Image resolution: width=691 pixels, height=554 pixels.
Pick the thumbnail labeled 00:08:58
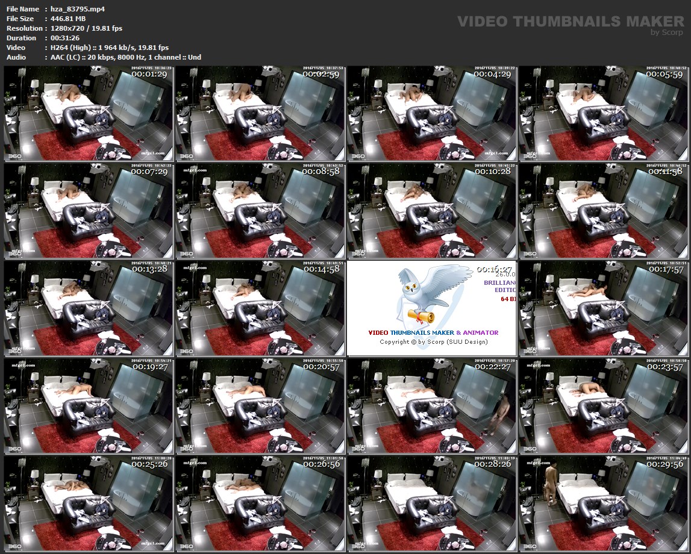pos(260,211)
